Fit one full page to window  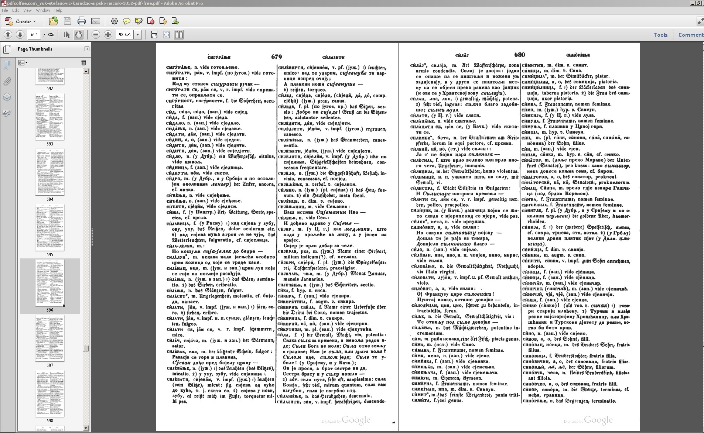tap(167, 35)
